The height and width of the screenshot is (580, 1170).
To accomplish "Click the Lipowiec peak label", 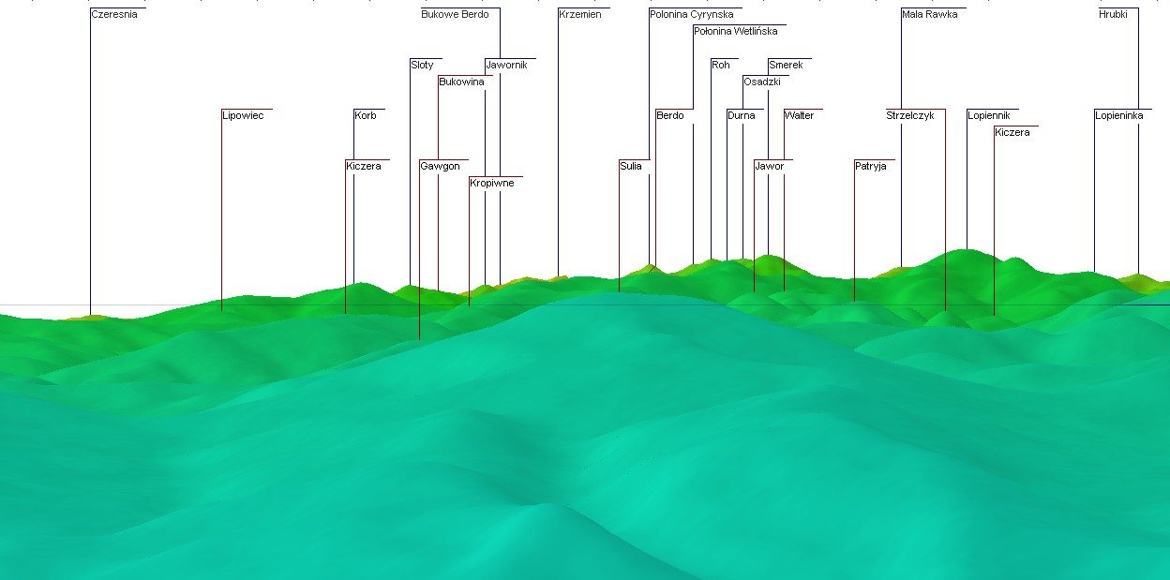I will (x=243, y=116).
